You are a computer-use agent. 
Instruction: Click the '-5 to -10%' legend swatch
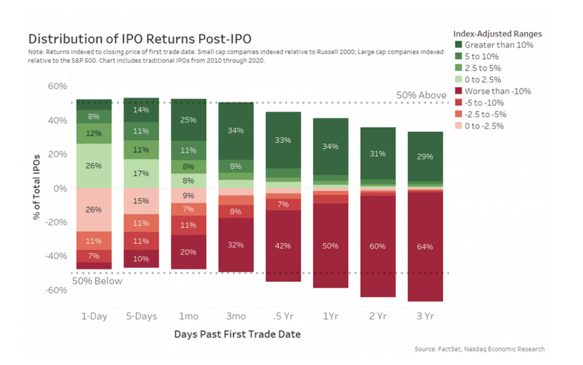click(x=458, y=103)
